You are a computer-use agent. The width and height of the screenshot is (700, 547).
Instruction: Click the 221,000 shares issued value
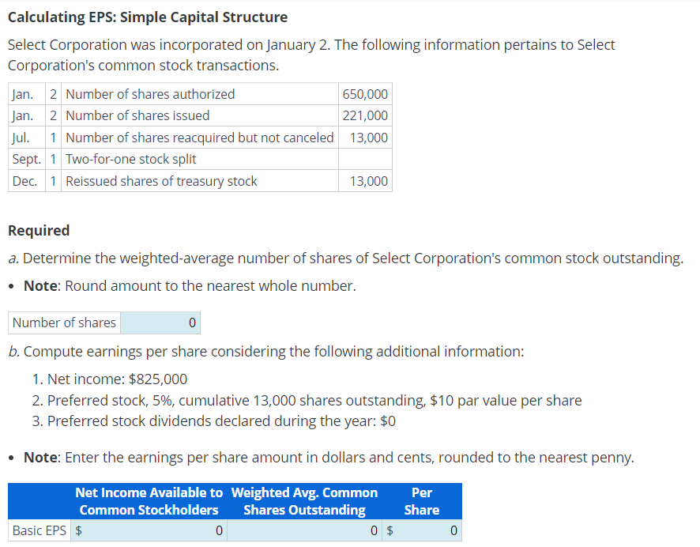[367, 115]
